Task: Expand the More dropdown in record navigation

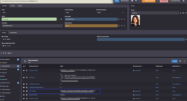Action: coord(10,53)
